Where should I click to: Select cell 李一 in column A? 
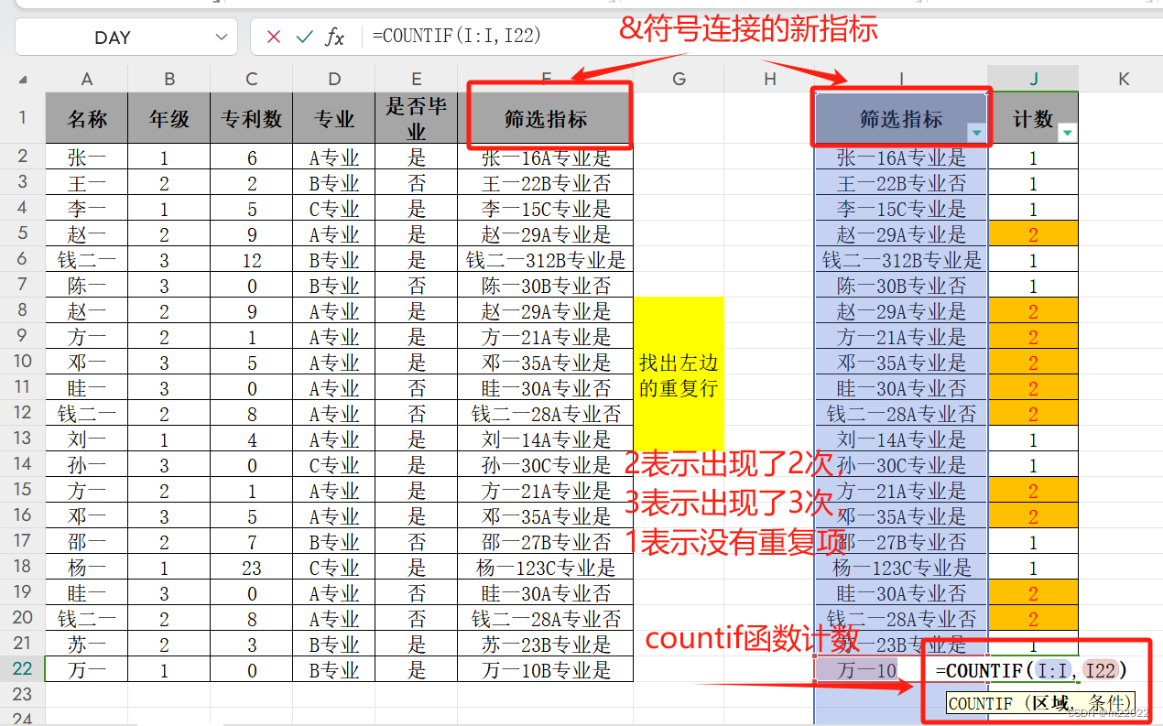point(87,208)
